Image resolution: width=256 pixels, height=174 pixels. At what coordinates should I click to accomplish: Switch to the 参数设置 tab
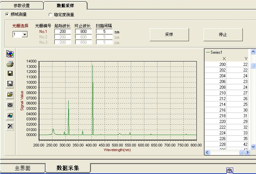22,6
